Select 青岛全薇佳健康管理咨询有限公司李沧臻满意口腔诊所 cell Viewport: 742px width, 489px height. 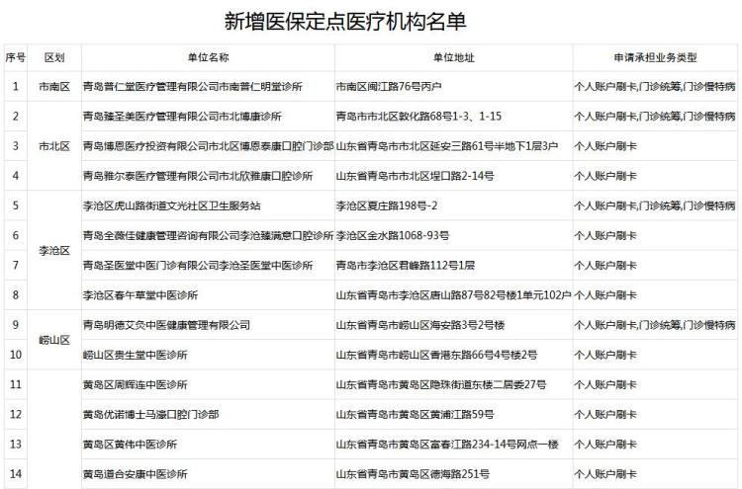[x=208, y=235]
